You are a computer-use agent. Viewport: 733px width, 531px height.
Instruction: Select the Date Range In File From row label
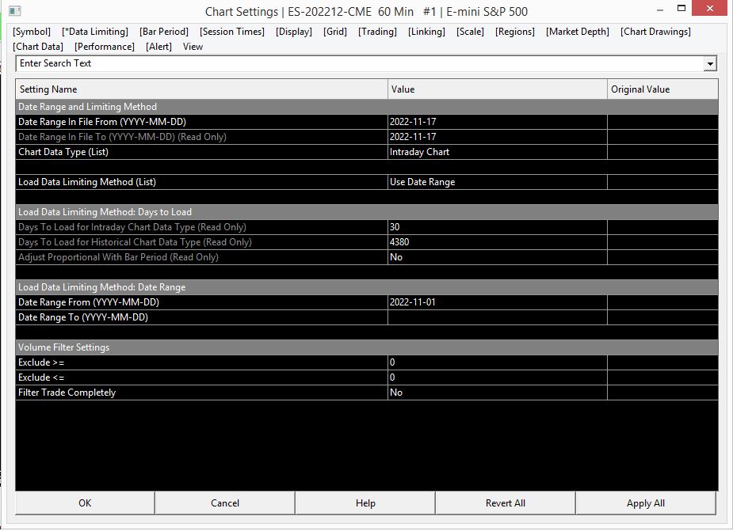pos(102,122)
